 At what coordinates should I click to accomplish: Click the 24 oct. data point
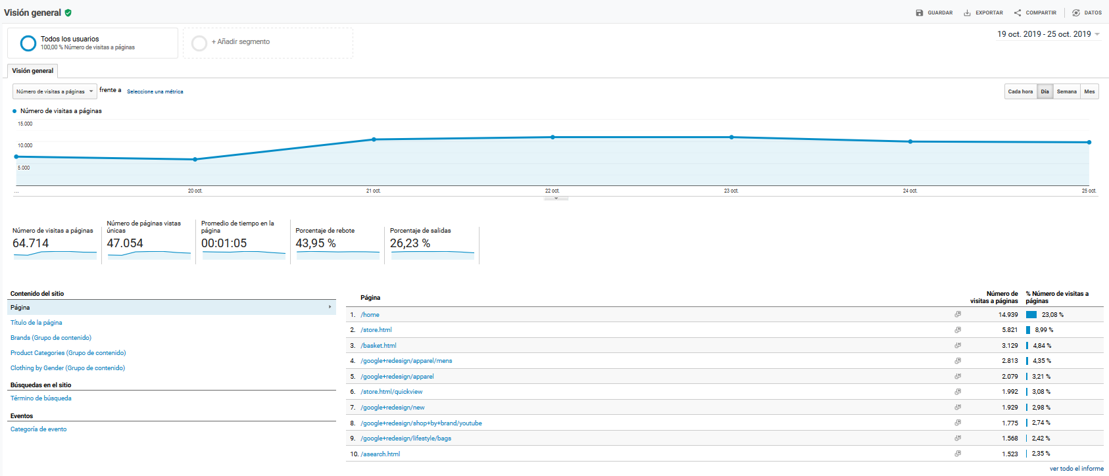click(910, 141)
